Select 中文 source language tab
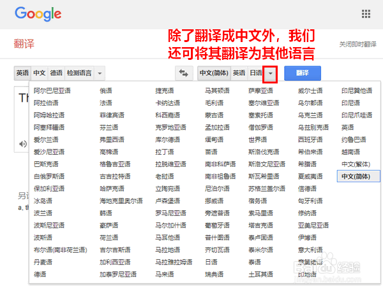This screenshot has height=293, width=383. 40,73
